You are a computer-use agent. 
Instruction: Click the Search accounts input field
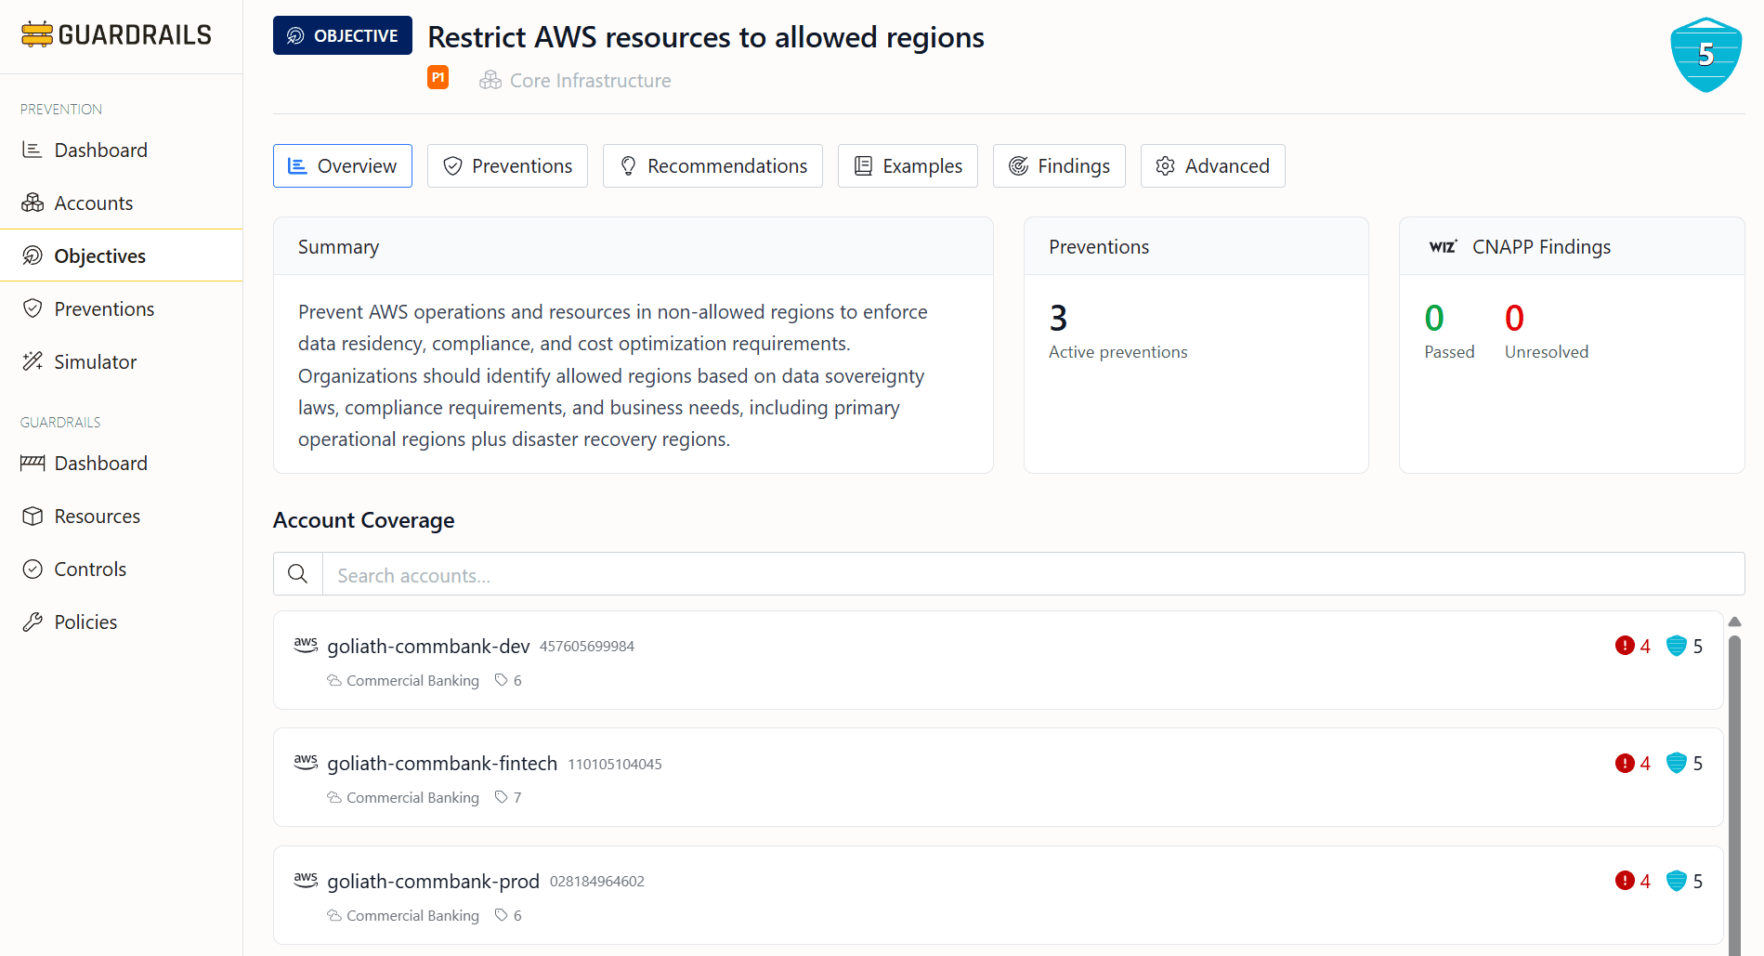[x=1031, y=575]
